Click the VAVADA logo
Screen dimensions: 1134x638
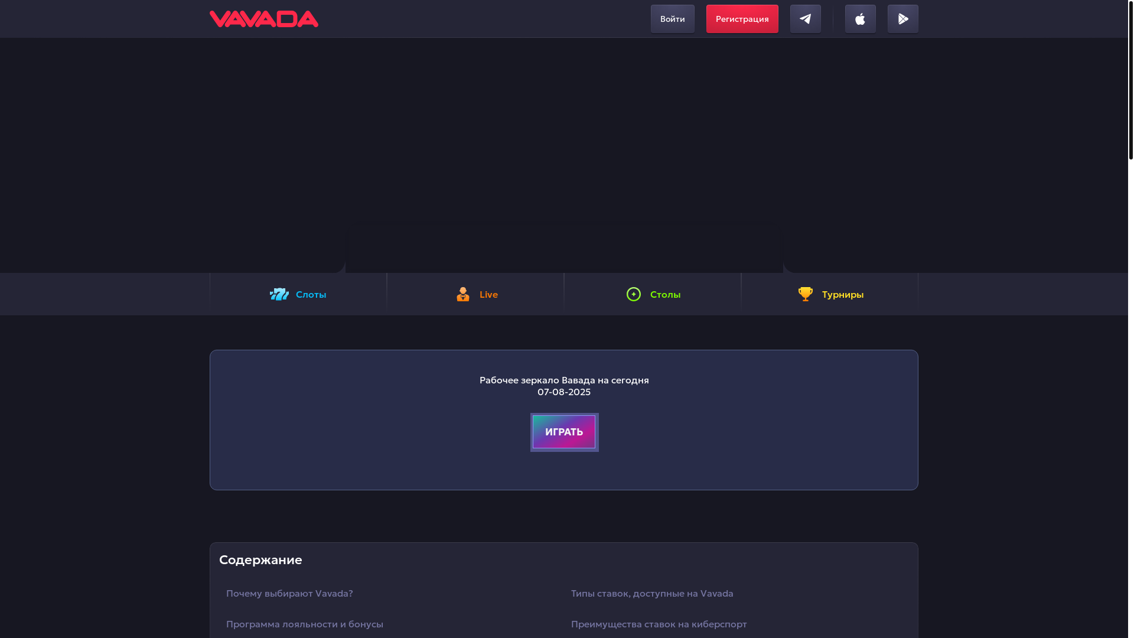[x=263, y=19]
